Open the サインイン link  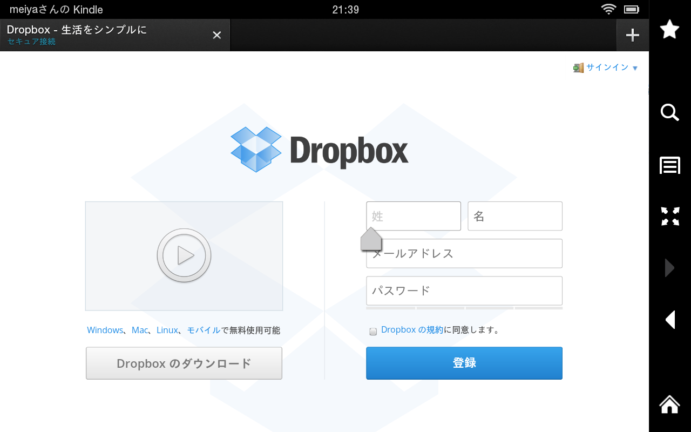click(x=607, y=67)
